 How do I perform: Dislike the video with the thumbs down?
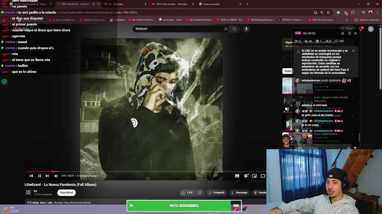(x=199, y=193)
